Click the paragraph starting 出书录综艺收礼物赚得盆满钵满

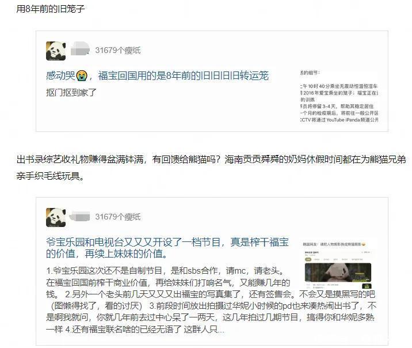pyautogui.click(x=211, y=167)
